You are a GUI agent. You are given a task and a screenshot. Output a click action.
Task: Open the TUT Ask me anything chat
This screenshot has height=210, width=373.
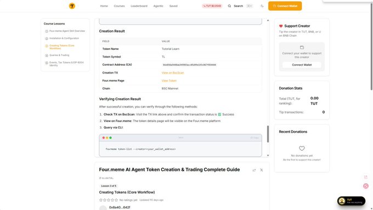point(351,201)
